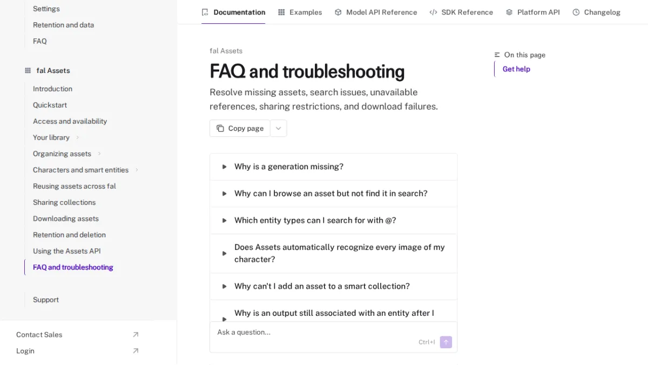Image resolution: width=648 pixels, height=365 pixels.
Task: Click the copy icon in Copy page button
Action: (220, 128)
